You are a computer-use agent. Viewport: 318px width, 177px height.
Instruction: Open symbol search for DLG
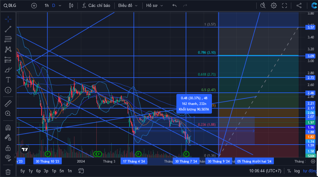click(10, 6)
